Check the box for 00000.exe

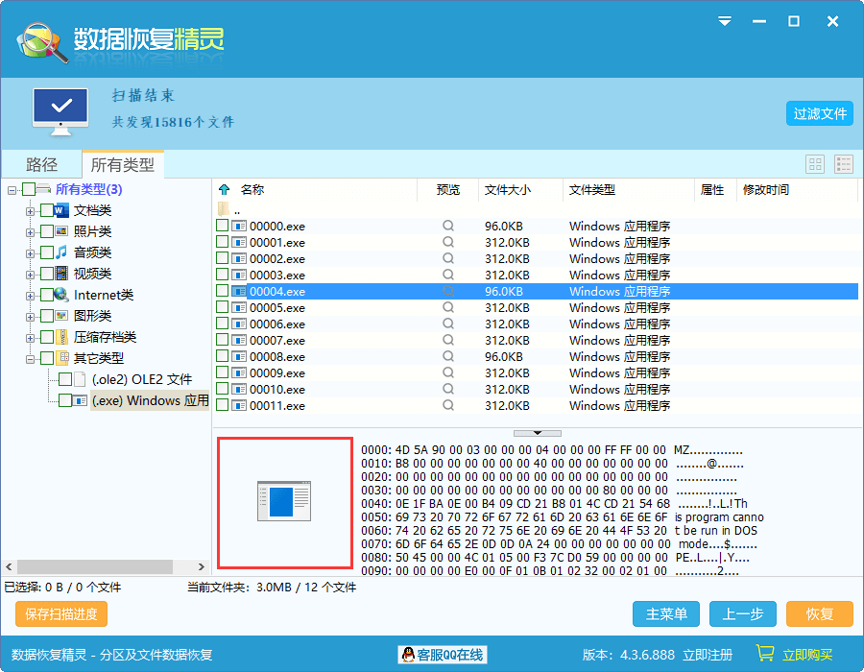click(222, 226)
